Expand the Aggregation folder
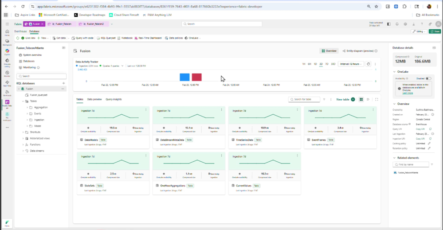Image resolution: width=443 pixels, height=230 pixels. 27,107
